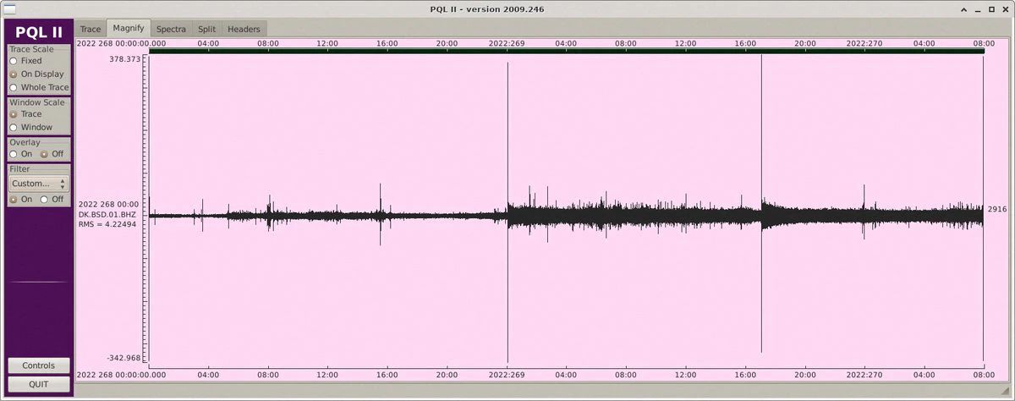Viewport: 1015px width, 401px height.
Task: Open the window menu icon in title bar
Action: (9, 8)
